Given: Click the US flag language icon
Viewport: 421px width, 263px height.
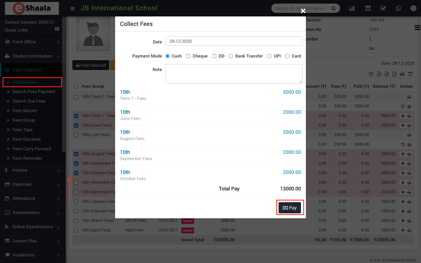Looking at the screenshot, I should (352, 9).
